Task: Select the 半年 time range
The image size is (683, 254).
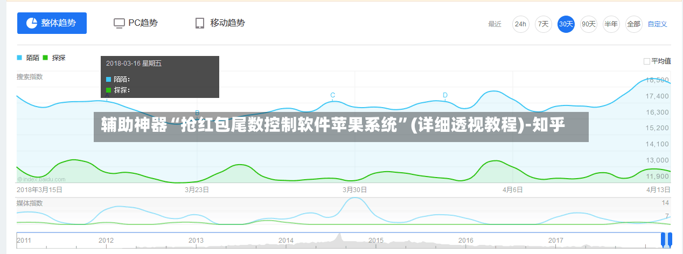Action: [x=611, y=24]
